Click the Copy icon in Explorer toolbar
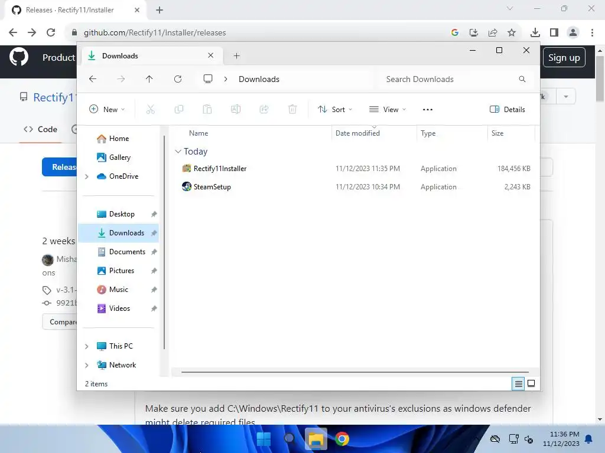The width and height of the screenshot is (605, 453). (x=179, y=109)
